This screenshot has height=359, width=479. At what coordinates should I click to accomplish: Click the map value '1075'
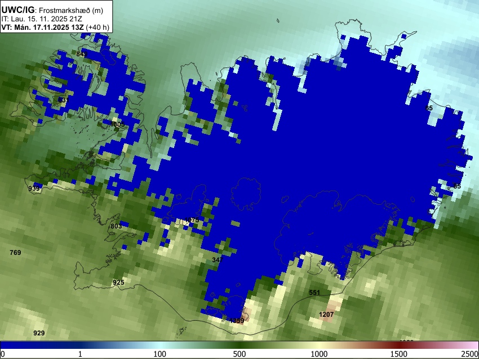(x=192, y=220)
